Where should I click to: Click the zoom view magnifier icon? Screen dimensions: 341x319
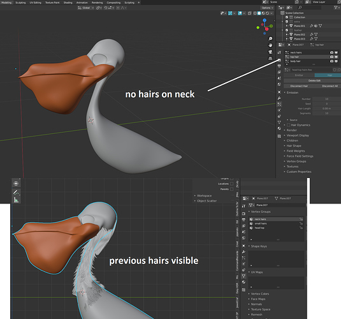[x=270, y=38]
